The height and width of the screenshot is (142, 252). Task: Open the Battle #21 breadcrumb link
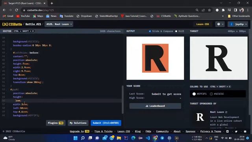pyautogui.click(x=33, y=24)
